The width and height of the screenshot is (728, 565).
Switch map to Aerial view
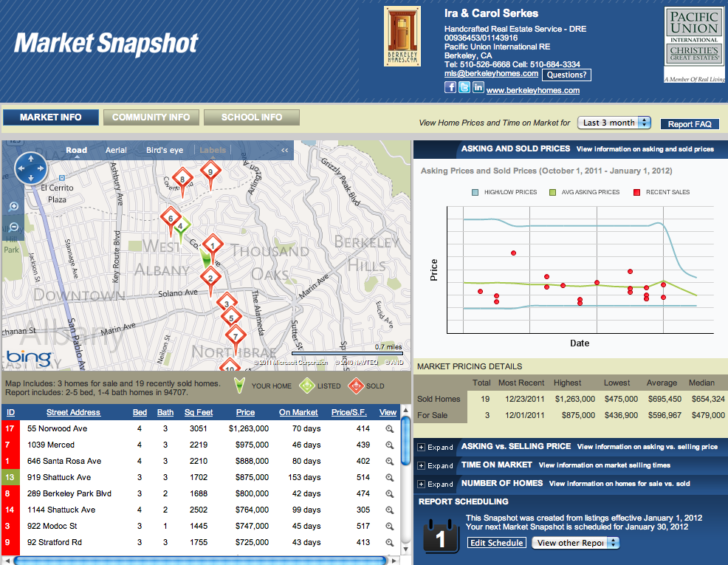(x=116, y=149)
